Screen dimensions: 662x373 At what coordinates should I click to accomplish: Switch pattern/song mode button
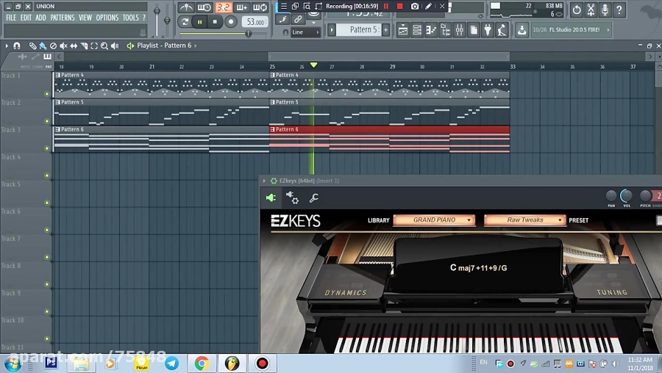coord(185,21)
